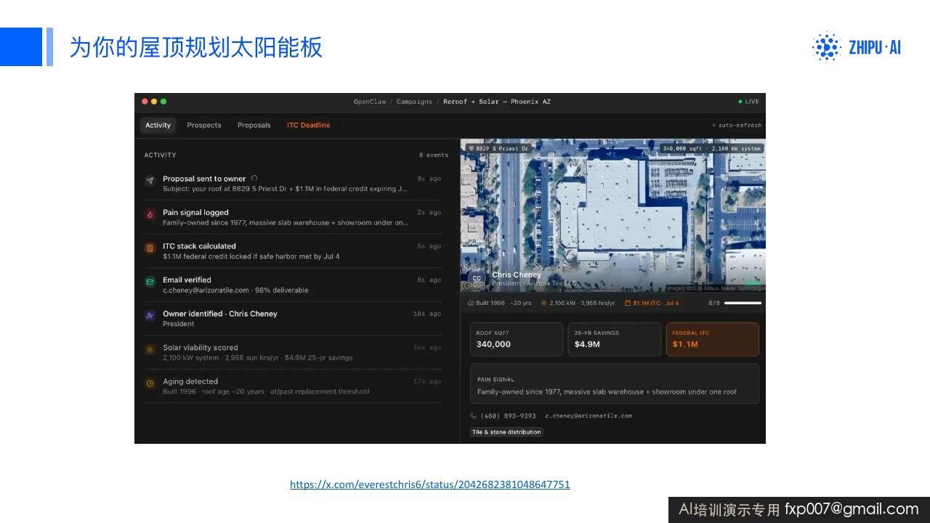Open the Prospects tab
The width and height of the screenshot is (930, 523).
pyautogui.click(x=203, y=125)
